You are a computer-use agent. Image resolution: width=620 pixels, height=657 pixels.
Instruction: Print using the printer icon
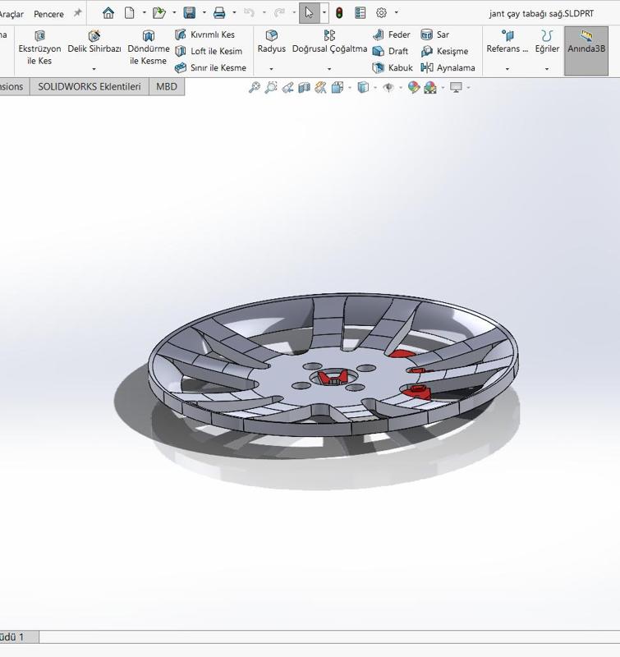[219, 13]
